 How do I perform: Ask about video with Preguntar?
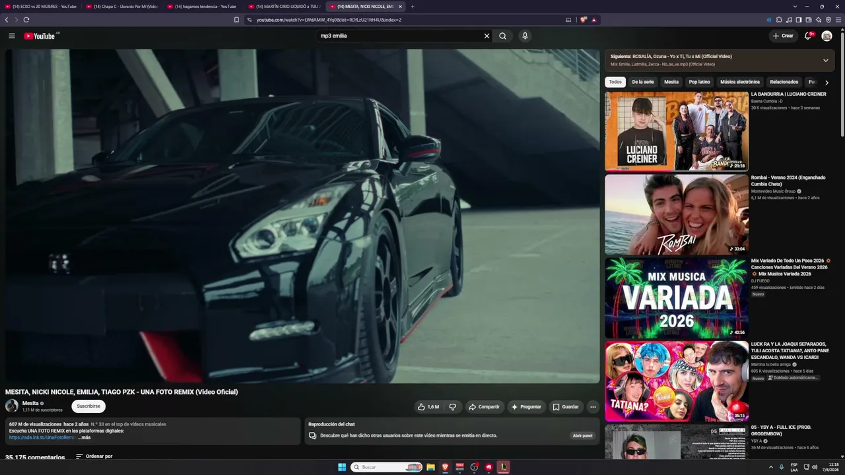[x=526, y=407]
